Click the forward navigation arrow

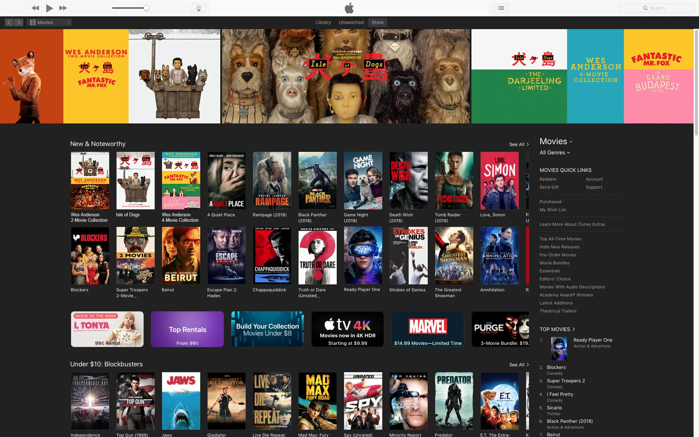coord(19,22)
